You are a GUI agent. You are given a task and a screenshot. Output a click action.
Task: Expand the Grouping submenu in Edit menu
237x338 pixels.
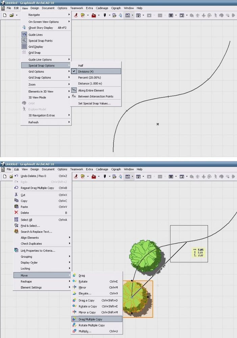42,256
